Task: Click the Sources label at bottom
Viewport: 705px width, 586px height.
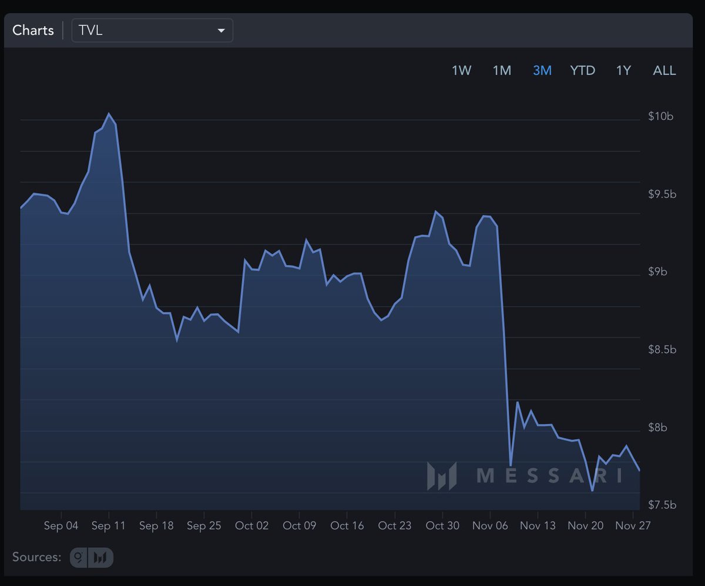Action: coord(36,557)
